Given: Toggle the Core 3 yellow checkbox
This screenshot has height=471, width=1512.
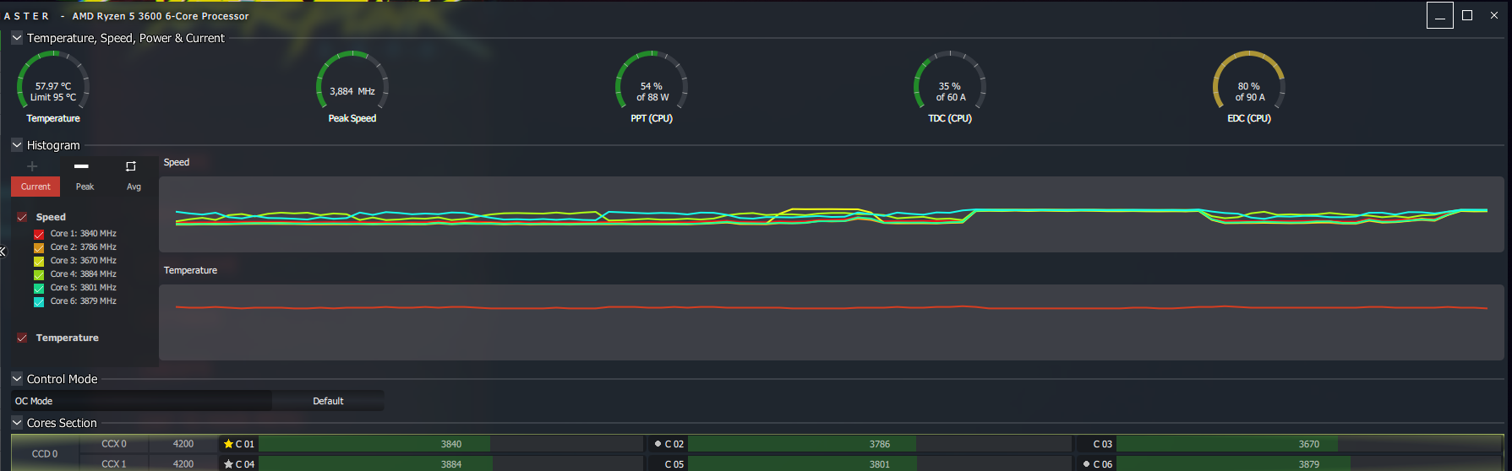Looking at the screenshot, I should (x=39, y=262).
